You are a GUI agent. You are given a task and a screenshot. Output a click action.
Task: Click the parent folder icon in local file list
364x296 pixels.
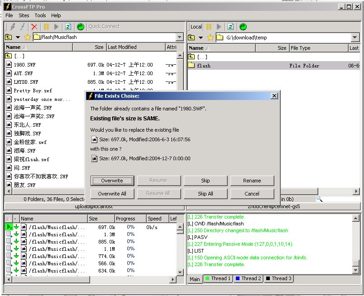click(192, 57)
